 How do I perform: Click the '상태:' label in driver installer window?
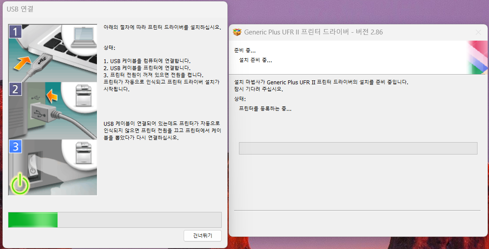(240, 99)
